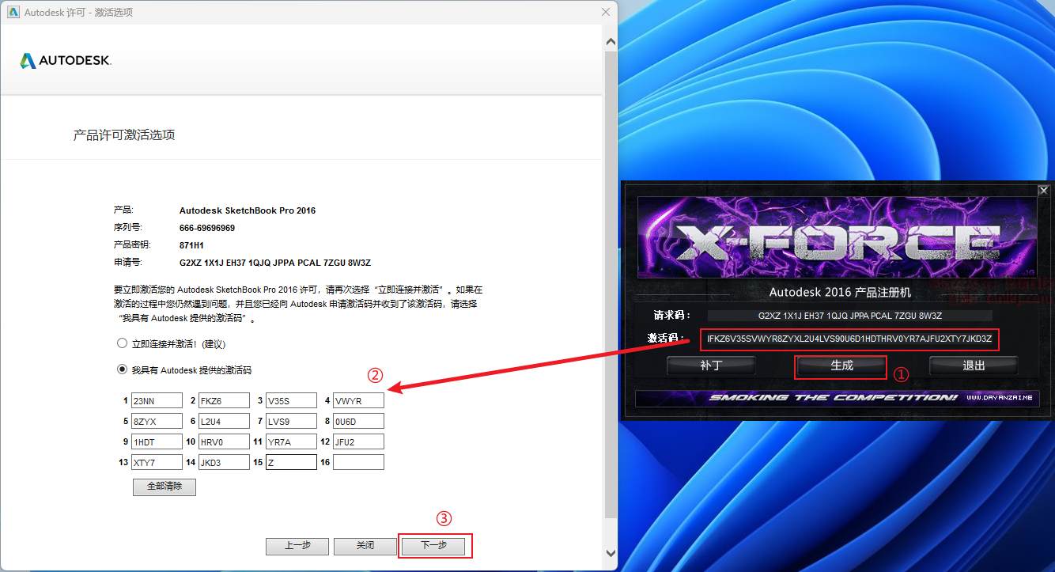This screenshot has width=1055, height=572.
Task: Focus the empty activation code field 16
Action: 358,463
